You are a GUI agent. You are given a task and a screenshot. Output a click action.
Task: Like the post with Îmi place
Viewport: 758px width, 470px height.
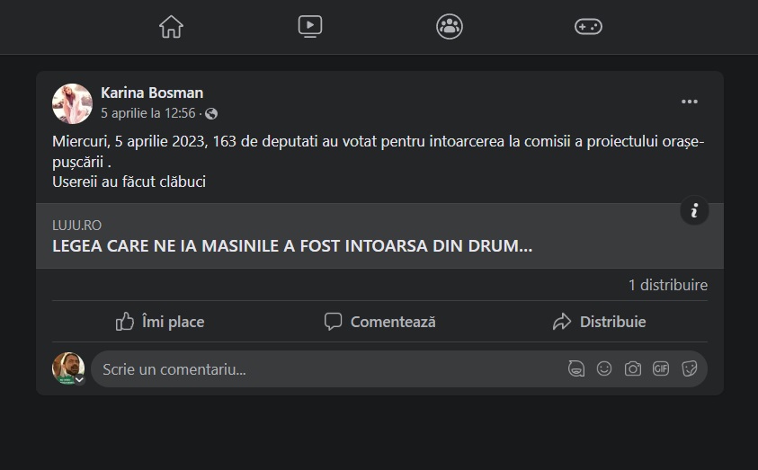pyautogui.click(x=160, y=322)
